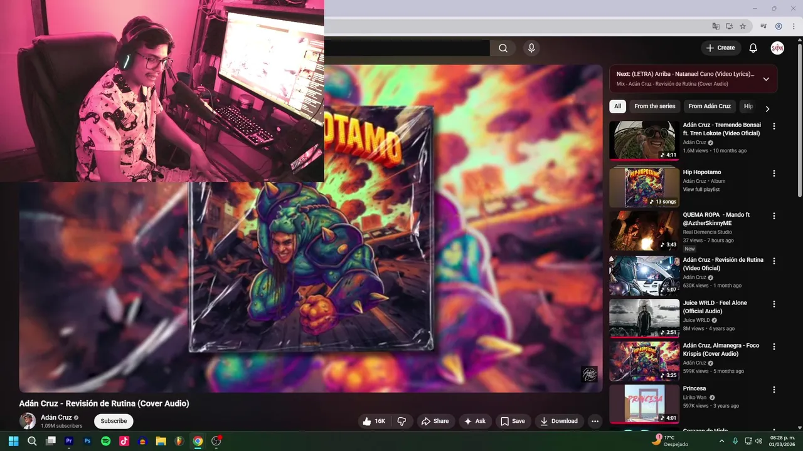Click Adán Cruz channel name below video
Viewport: 803px width, 451px height.
click(x=56, y=417)
